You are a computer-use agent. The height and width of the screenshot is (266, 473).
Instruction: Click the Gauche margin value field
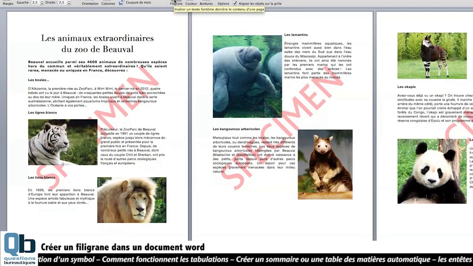click(35, 3)
